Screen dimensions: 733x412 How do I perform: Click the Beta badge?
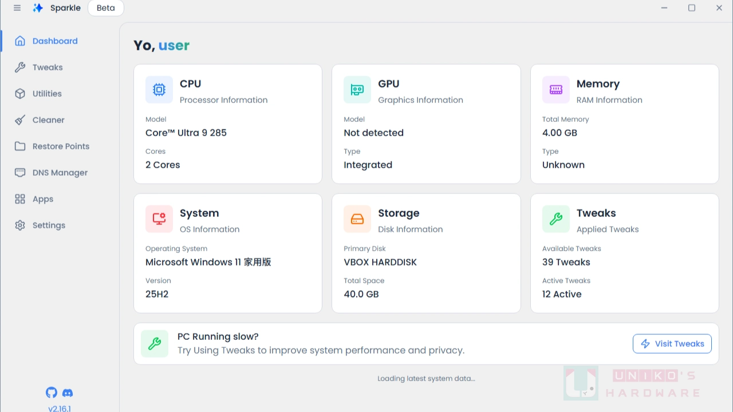pos(106,8)
